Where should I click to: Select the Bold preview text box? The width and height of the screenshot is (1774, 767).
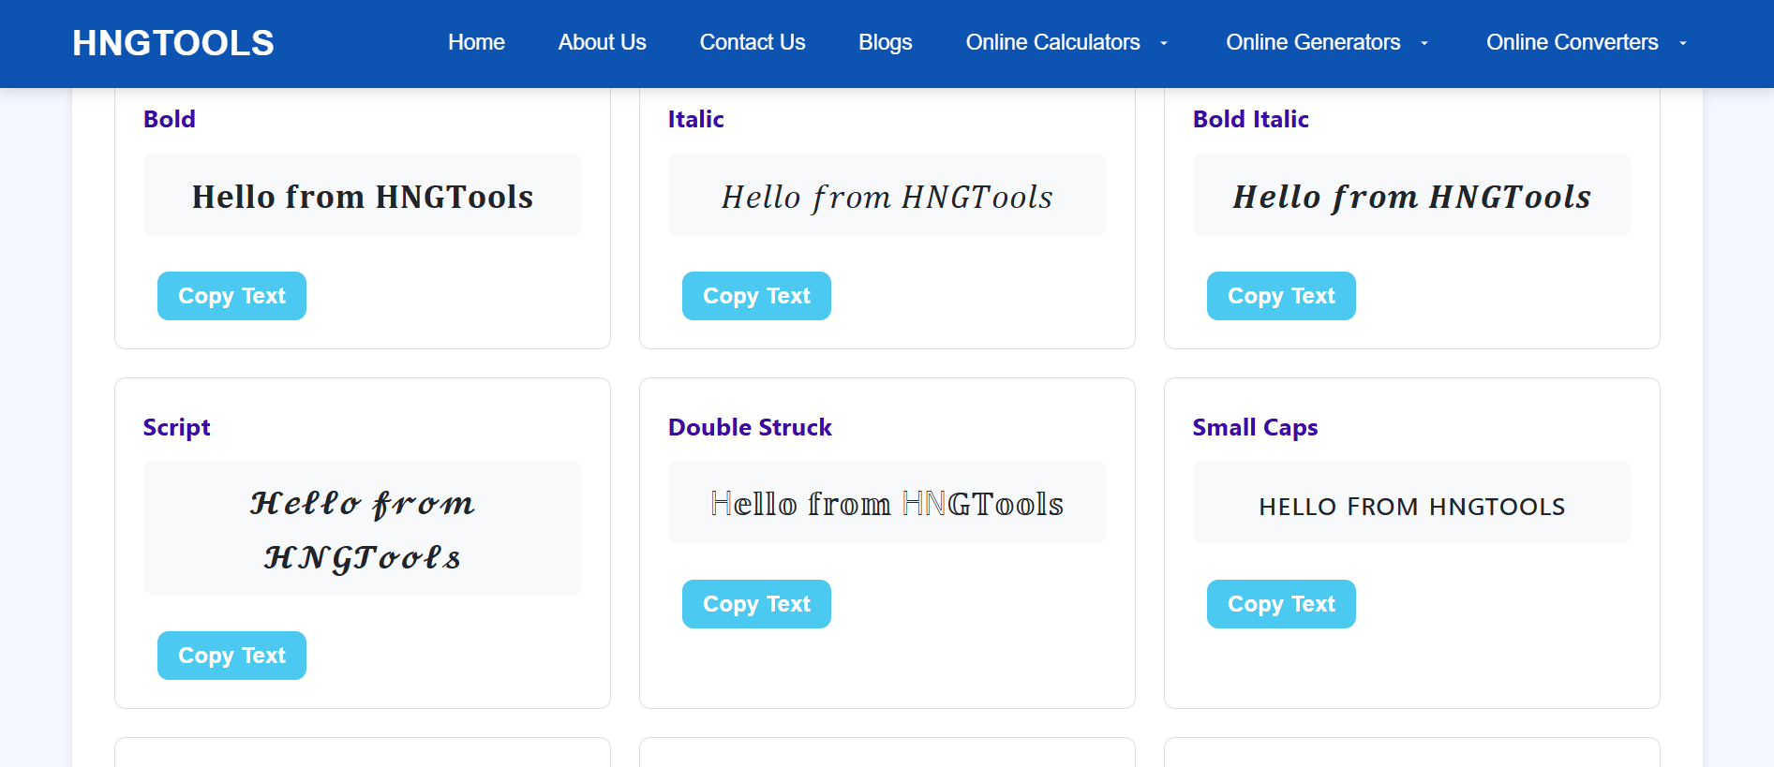pyautogui.click(x=363, y=195)
